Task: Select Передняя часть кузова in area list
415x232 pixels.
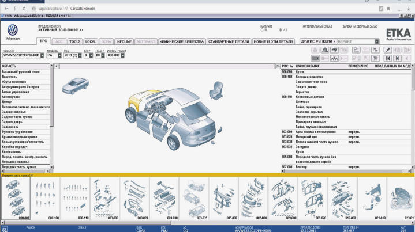Action: [x=25, y=167]
